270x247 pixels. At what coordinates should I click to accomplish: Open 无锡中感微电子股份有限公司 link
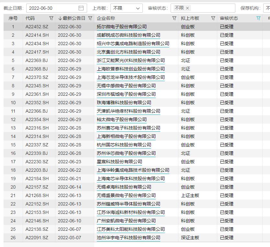pyautogui.click(x=126, y=86)
